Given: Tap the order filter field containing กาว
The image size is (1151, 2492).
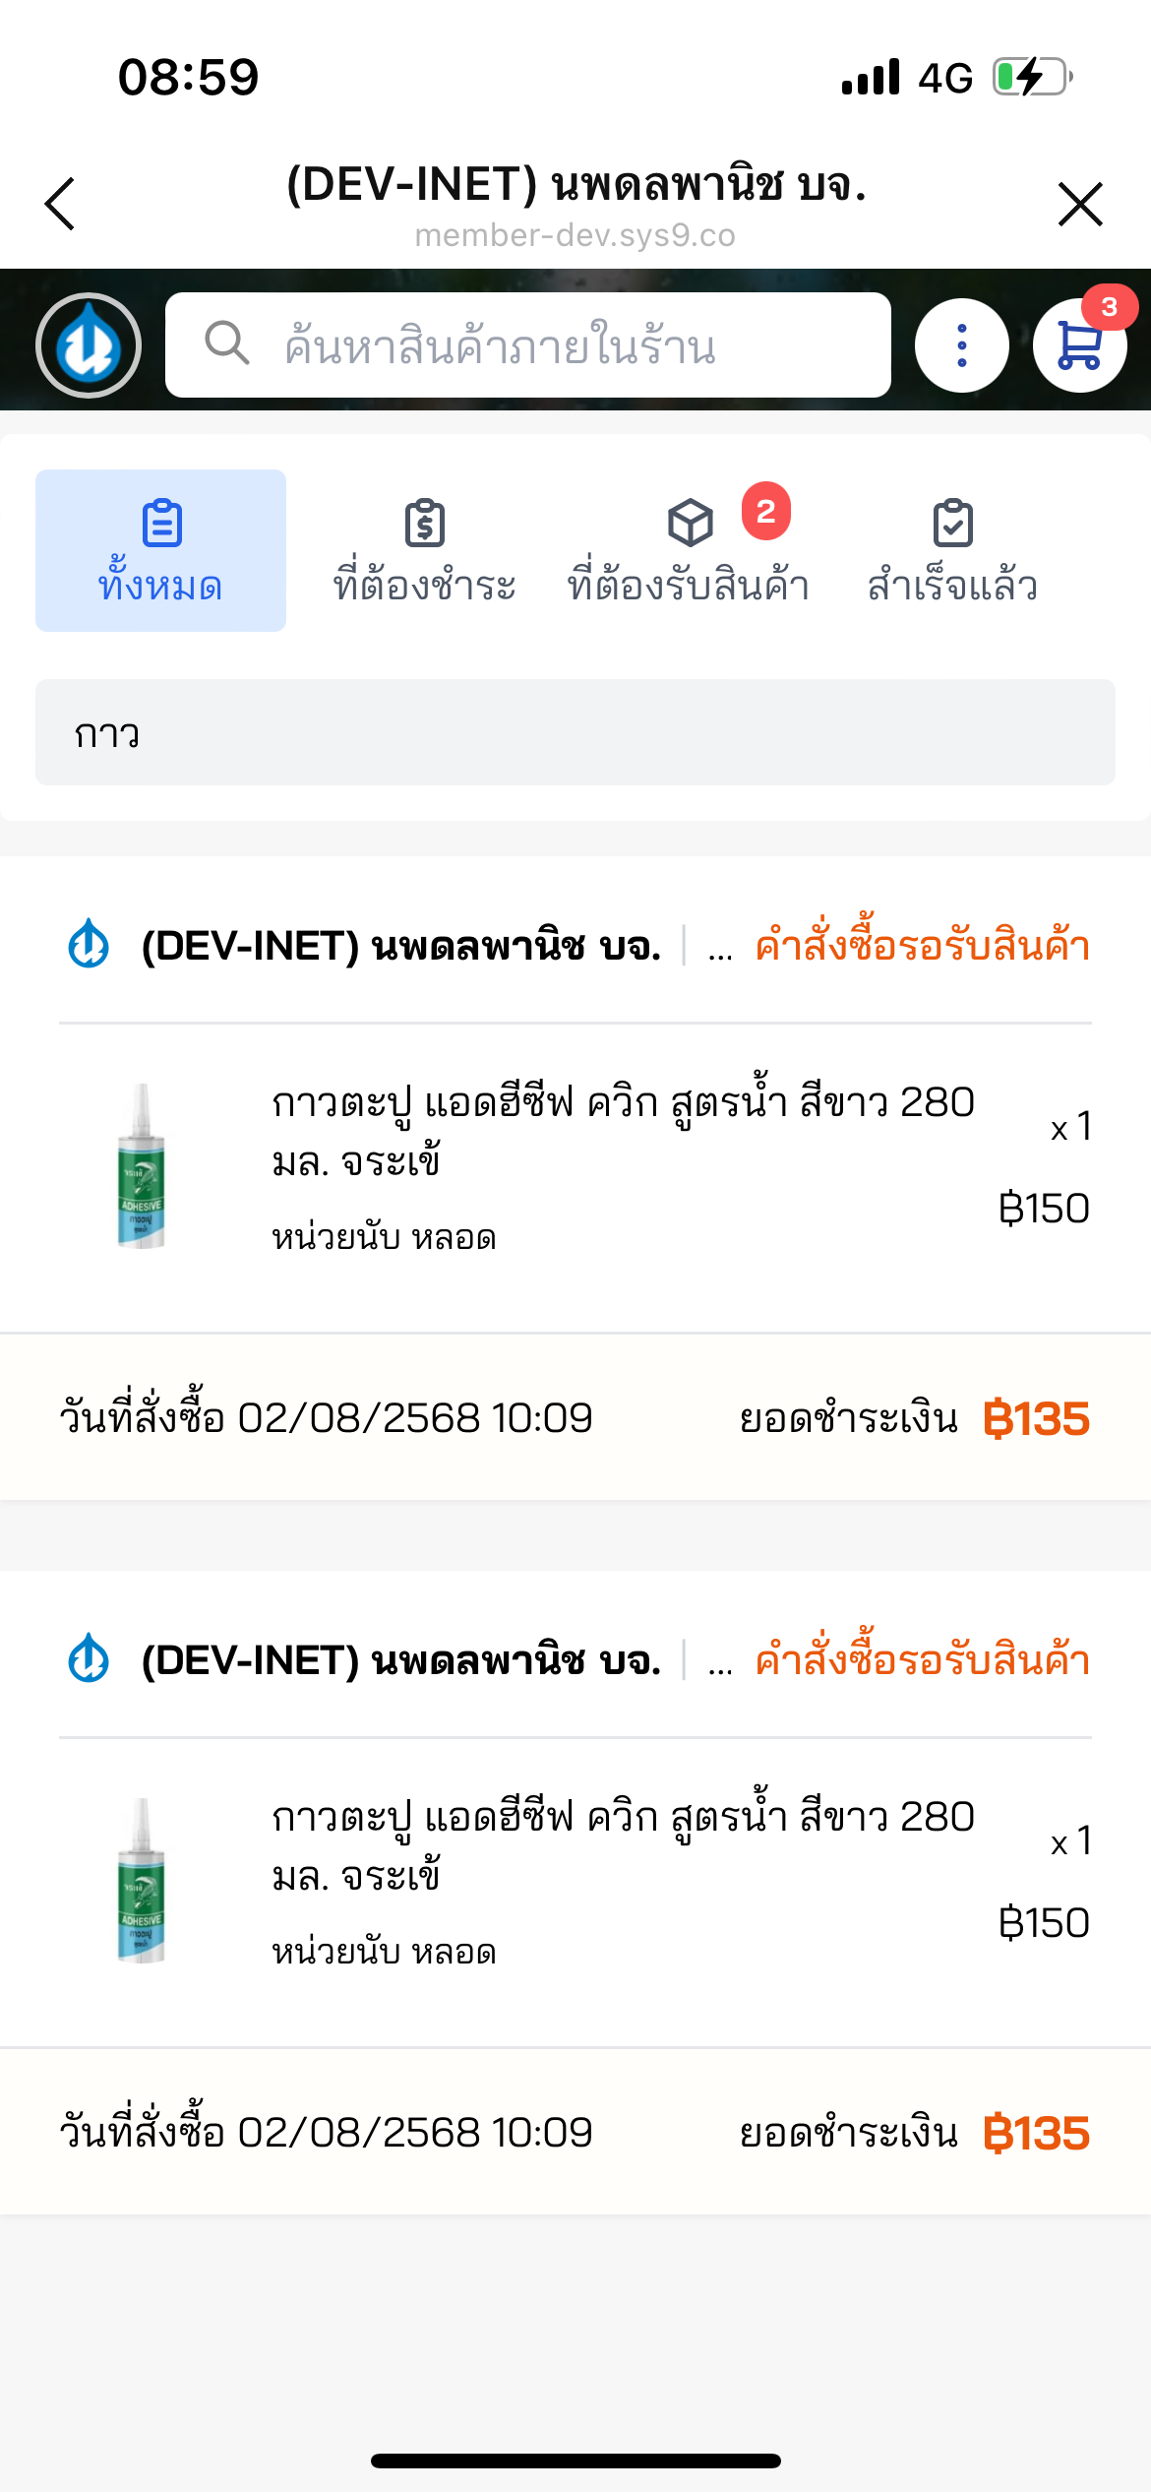Looking at the screenshot, I should (x=575, y=732).
